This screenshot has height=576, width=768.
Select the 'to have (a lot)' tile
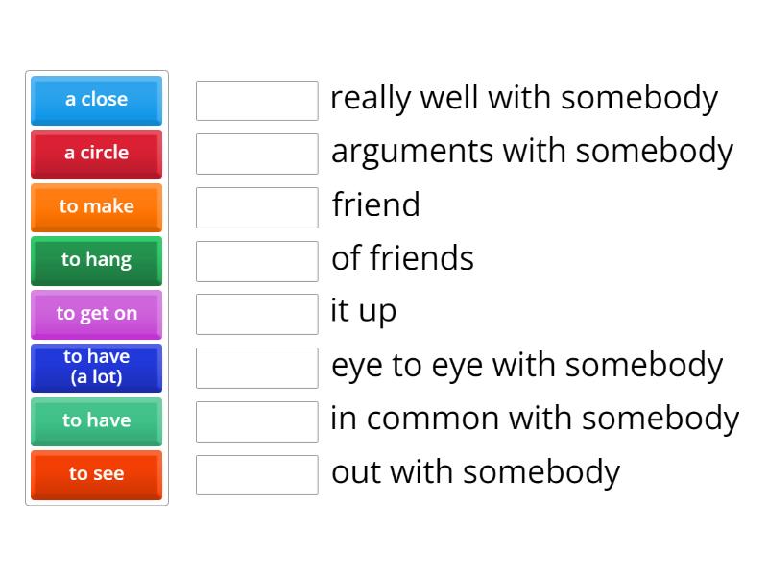[x=96, y=368]
